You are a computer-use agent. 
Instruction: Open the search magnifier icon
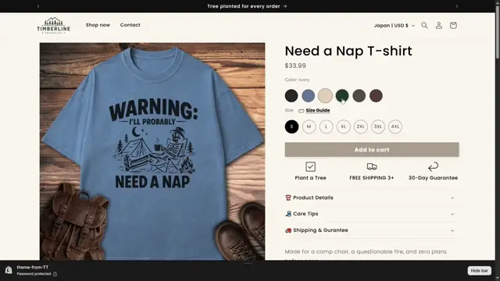[x=424, y=25]
